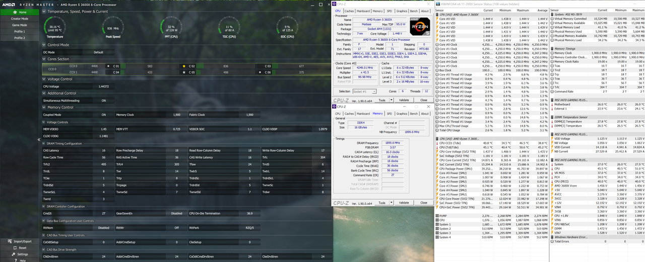The image size is (645, 262).
Task: Click the icon beside Windows Hardware Errors header
Action: click(x=552, y=237)
